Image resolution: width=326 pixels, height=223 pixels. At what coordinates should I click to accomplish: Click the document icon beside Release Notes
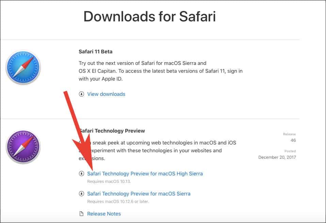(x=81, y=214)
